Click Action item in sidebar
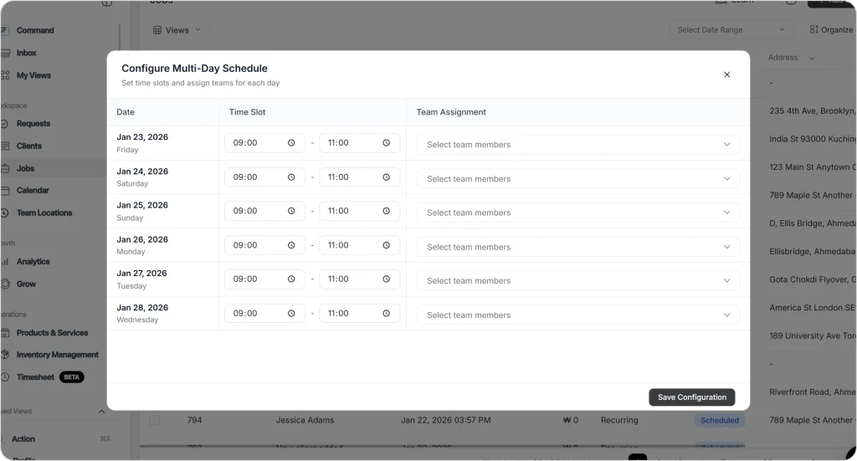This screenshot has height=461, width=857. tap(23, 439)
